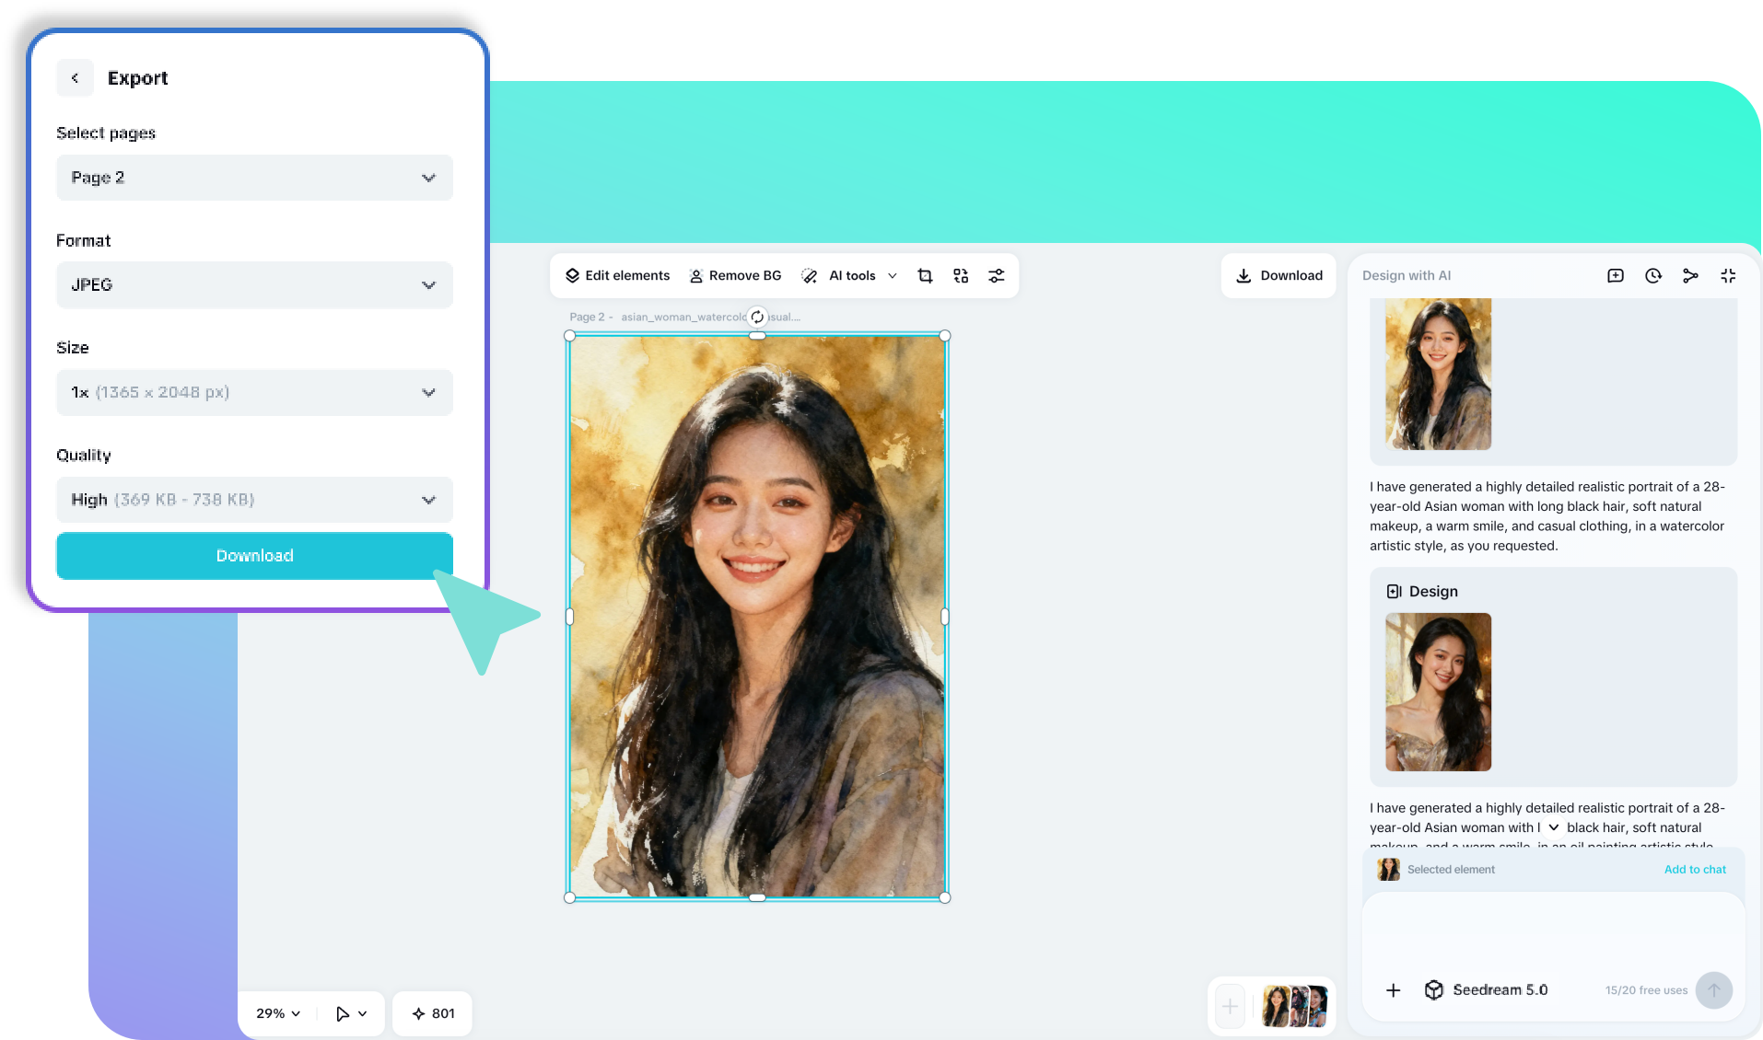This screenshot has width=1763, height=1040.
Task: Click the watercolor portrait thumbnail in Design panel
Action: (x=1437, y=375)
